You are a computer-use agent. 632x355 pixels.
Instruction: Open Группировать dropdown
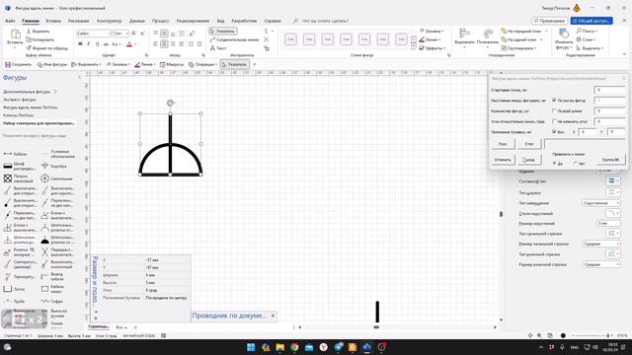pos(519,48)
